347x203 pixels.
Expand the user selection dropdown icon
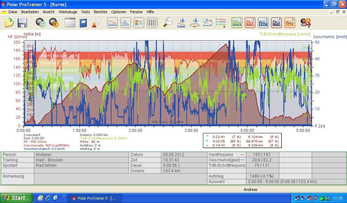305,23
